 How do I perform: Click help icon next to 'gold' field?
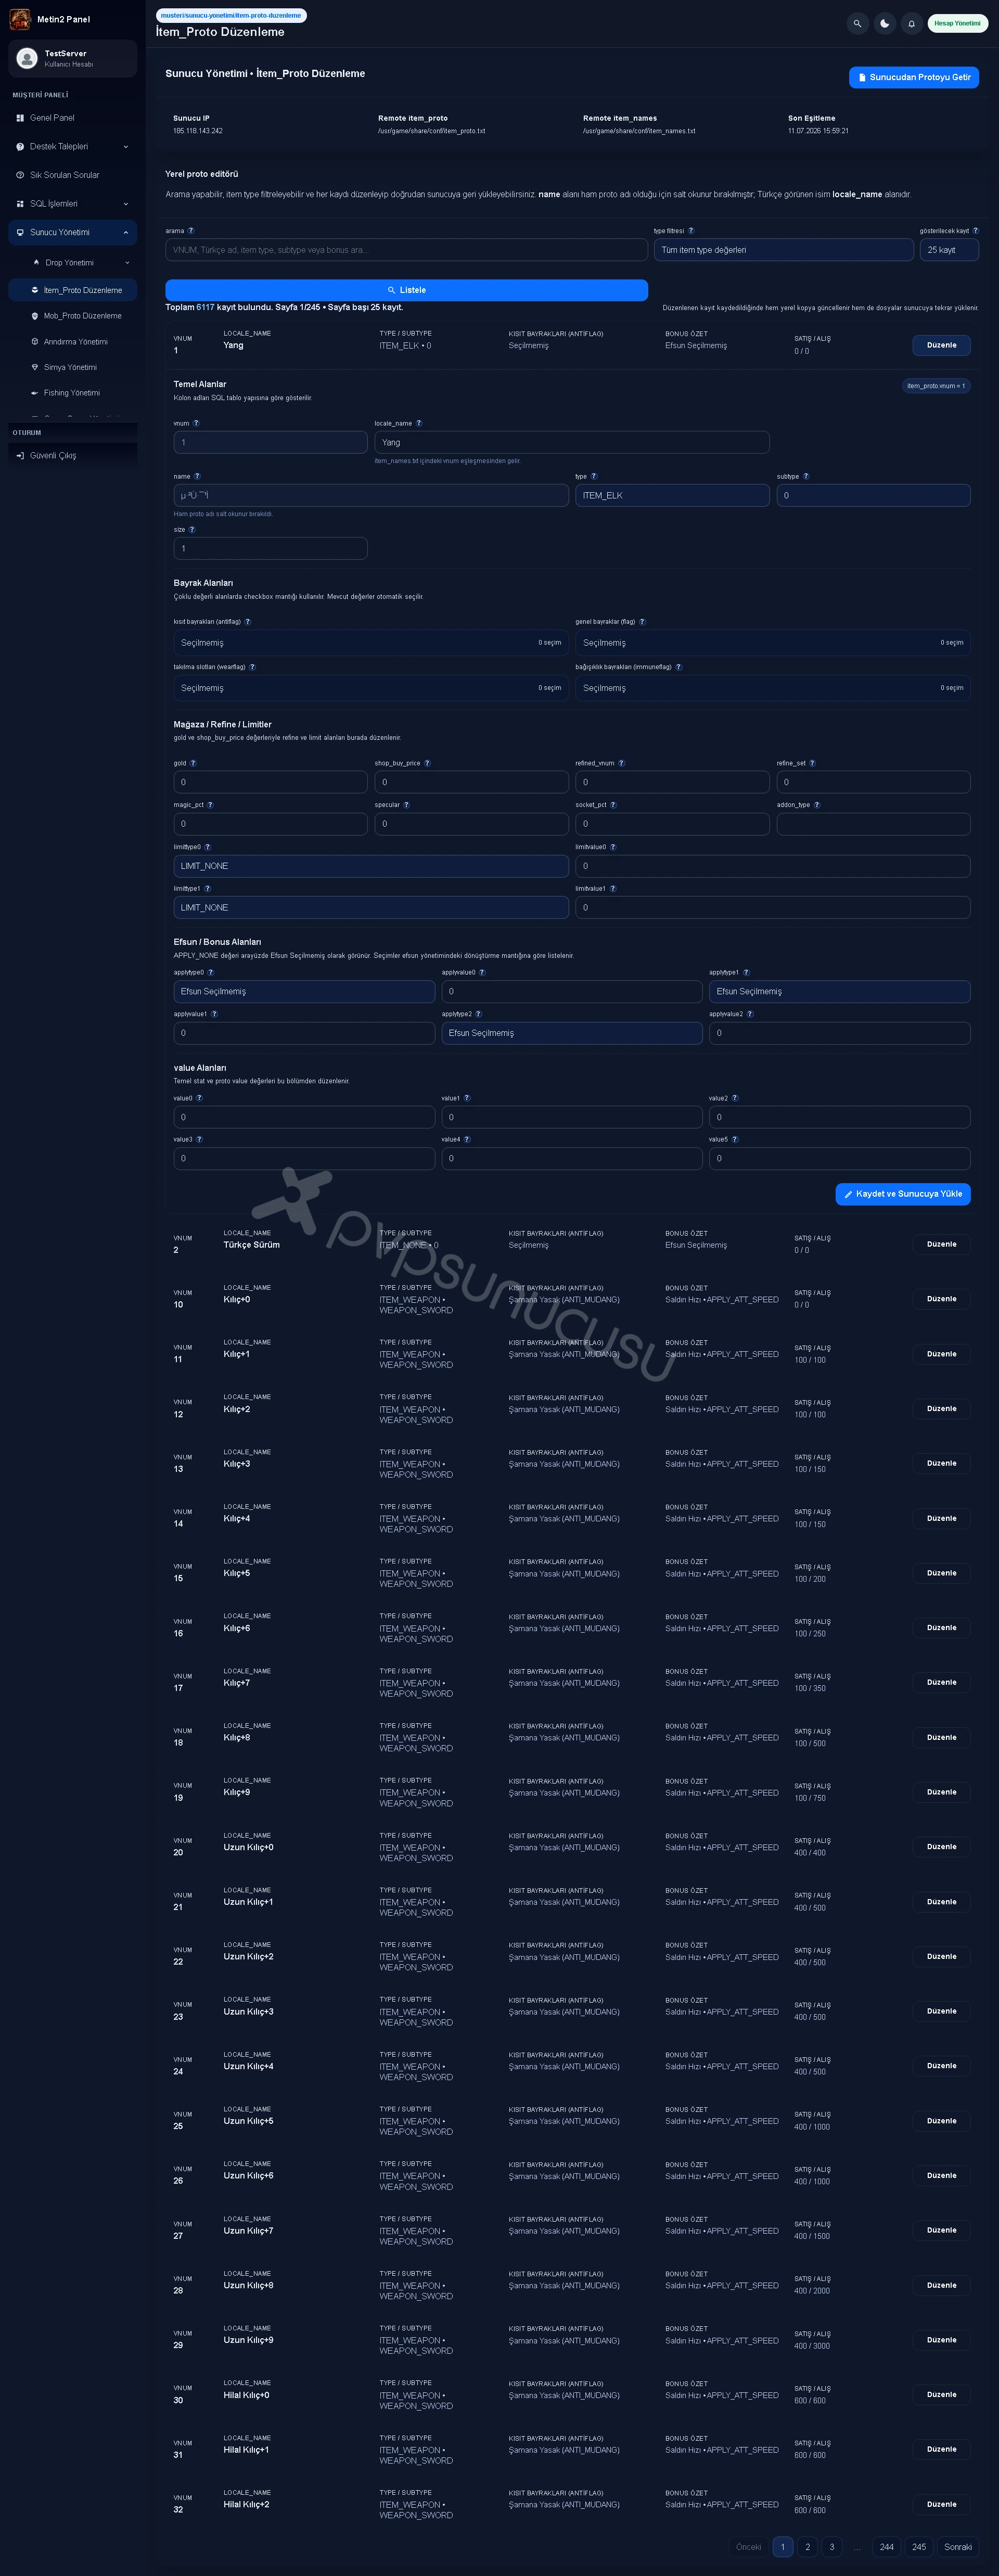click(193, 763)
